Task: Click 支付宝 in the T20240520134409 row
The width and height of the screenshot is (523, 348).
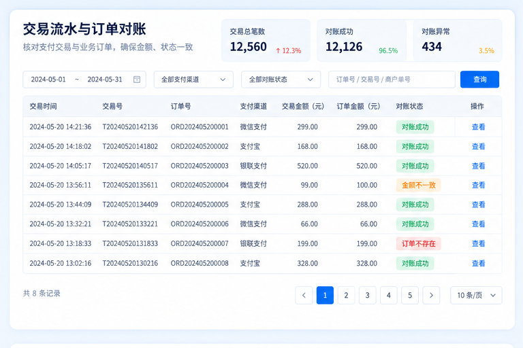Action: click(250, 205)
